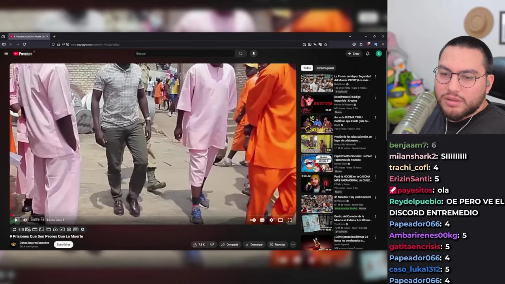This screenshot has width=505, height=284.
Task: Select the Todos filter chip
Action: (x=307, y=68)
